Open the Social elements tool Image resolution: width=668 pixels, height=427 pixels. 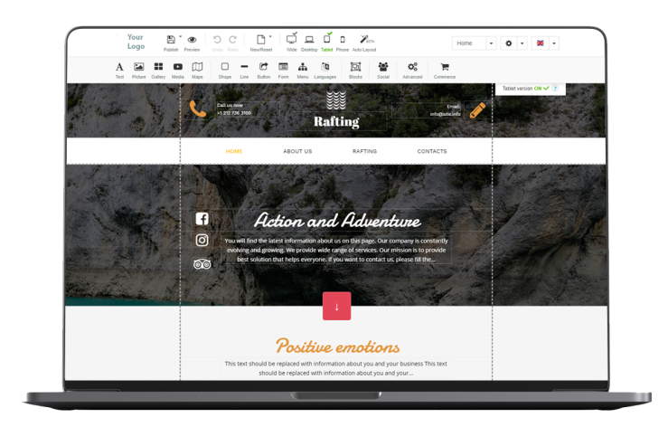pos(382,67)
